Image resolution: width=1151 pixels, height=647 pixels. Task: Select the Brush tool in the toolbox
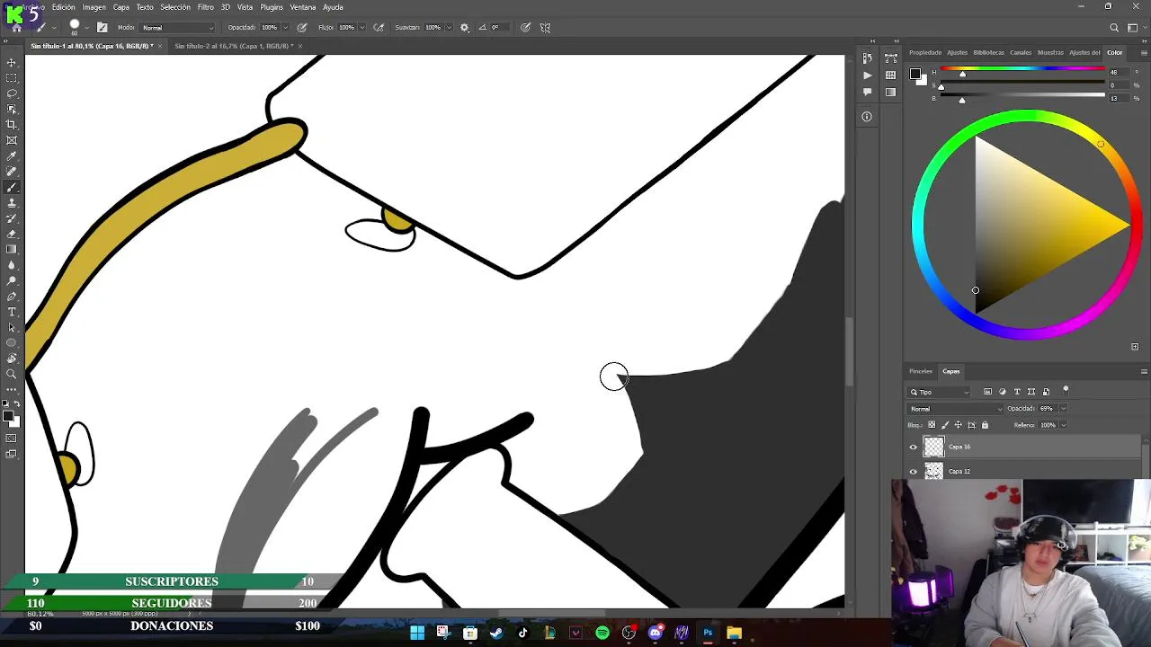point(12,187)
